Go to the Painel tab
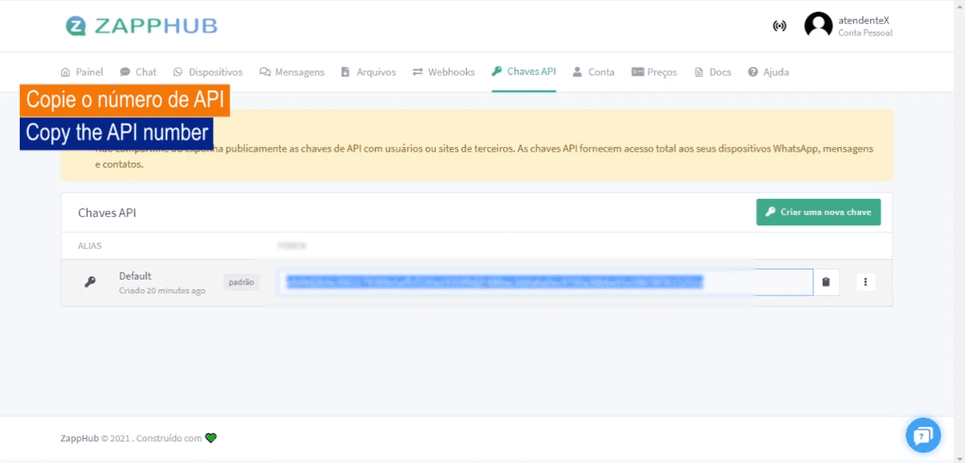Image resolution: width=965 pixels, height=463 pixels. 82,72
